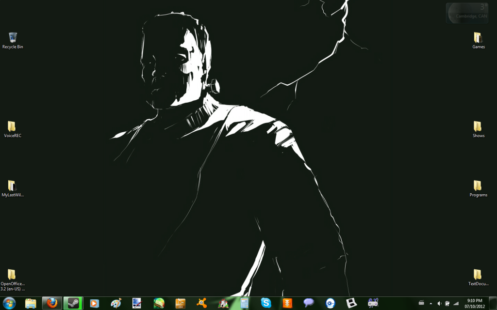This screenshot has width=497, height=310.
Task: Switch to Steam in the taskbar
Action: (73, 303)
